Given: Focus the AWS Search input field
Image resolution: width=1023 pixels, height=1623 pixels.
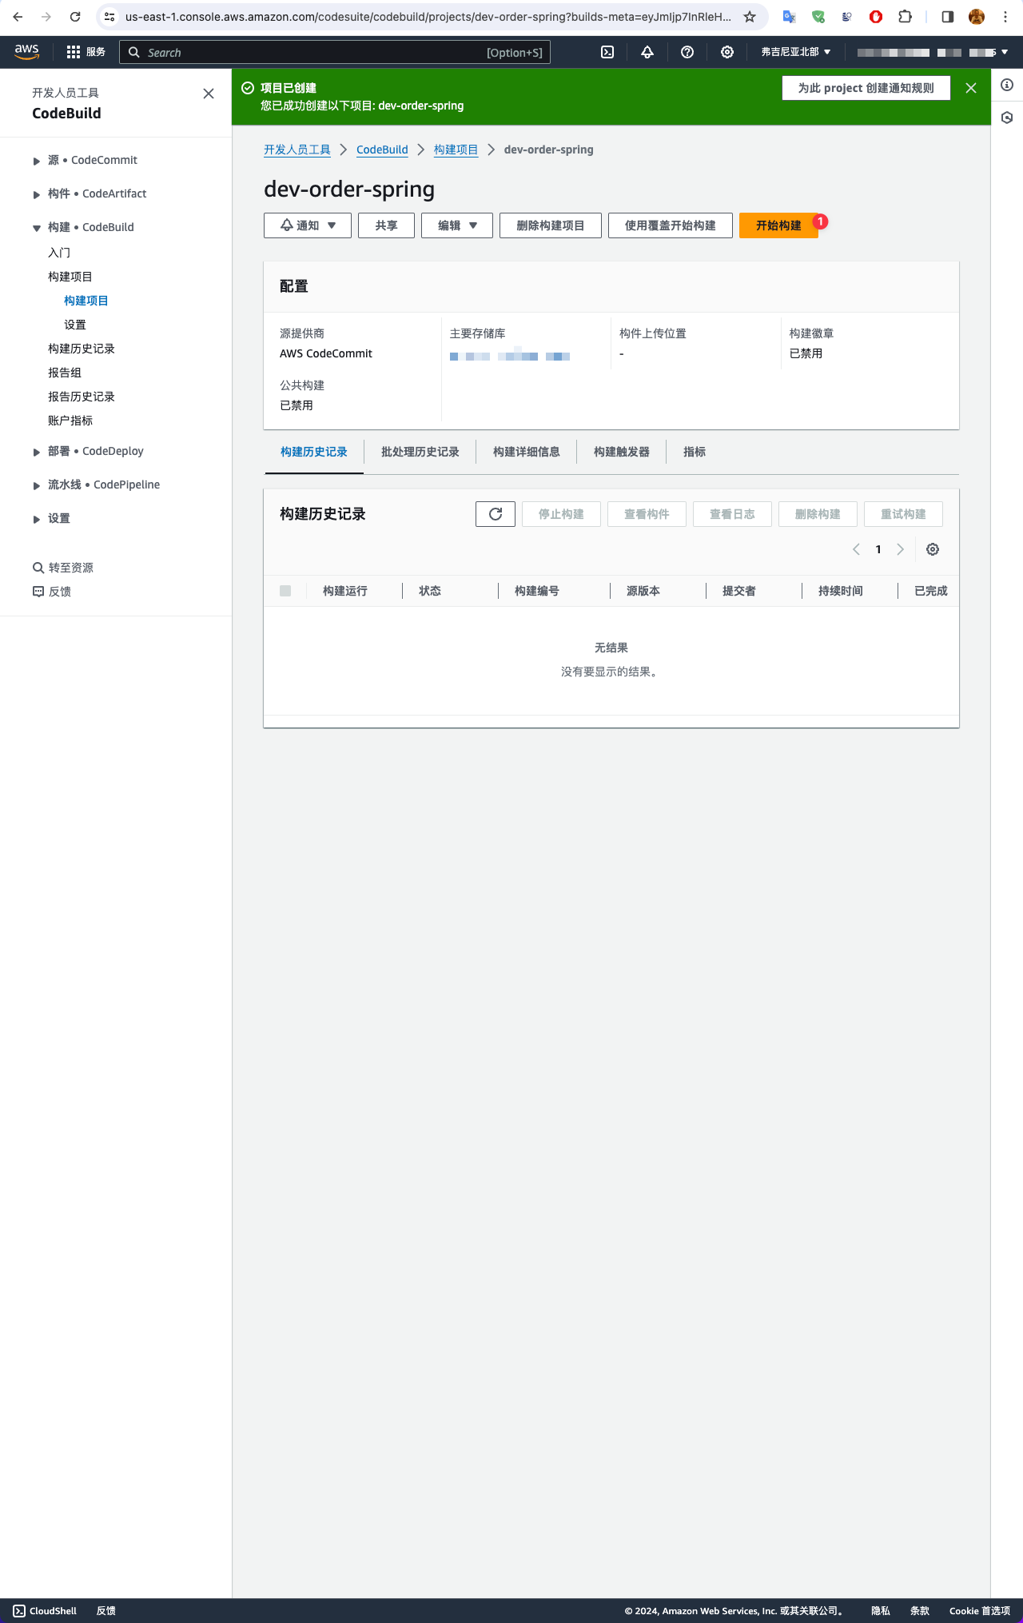Looking at the screenshot, I should coord(335,52).
